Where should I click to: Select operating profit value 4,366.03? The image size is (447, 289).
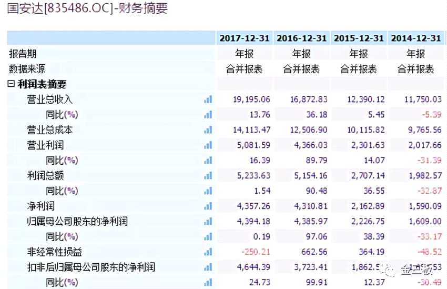point(311,145)
